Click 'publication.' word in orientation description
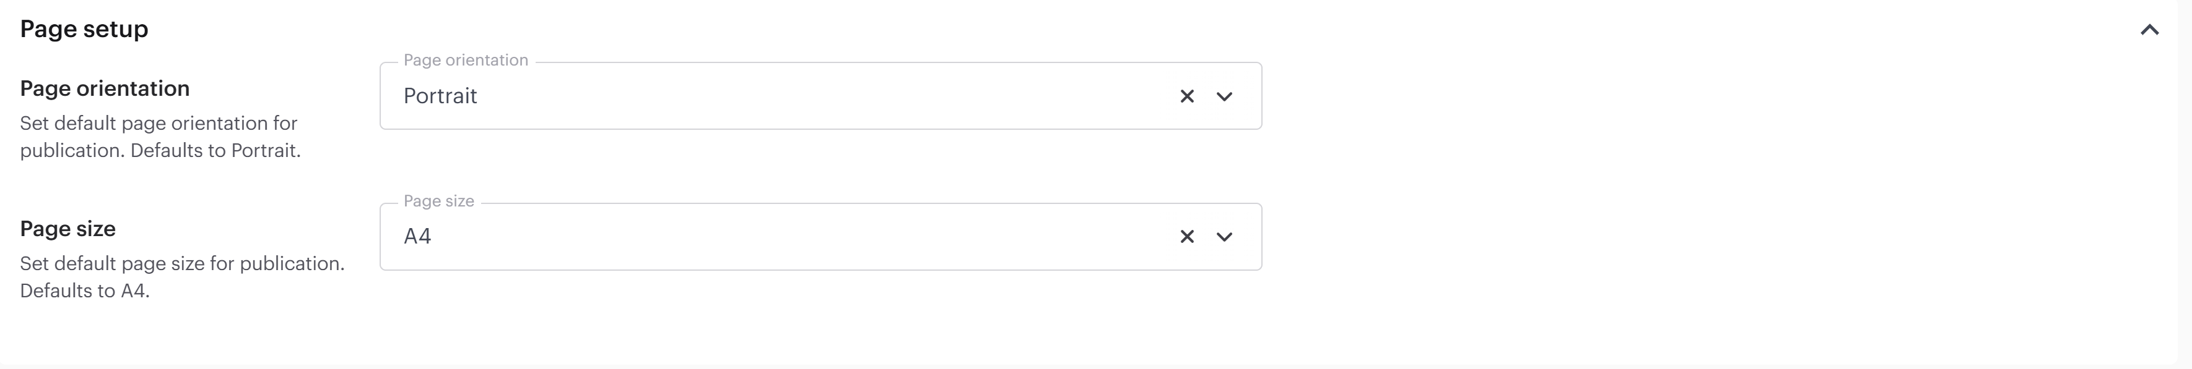Viewport: 2192px width, 369px height. coord(72,150)
